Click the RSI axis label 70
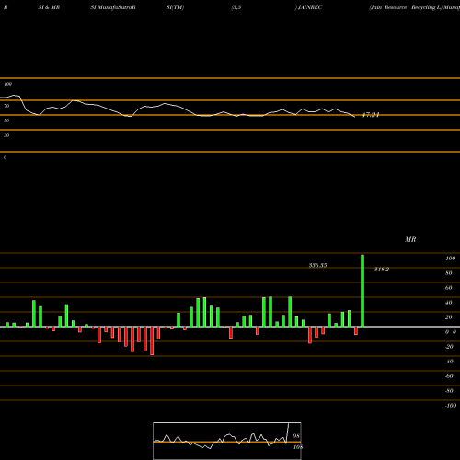Viewport: 460px width, 460px height. pos(6,106)
